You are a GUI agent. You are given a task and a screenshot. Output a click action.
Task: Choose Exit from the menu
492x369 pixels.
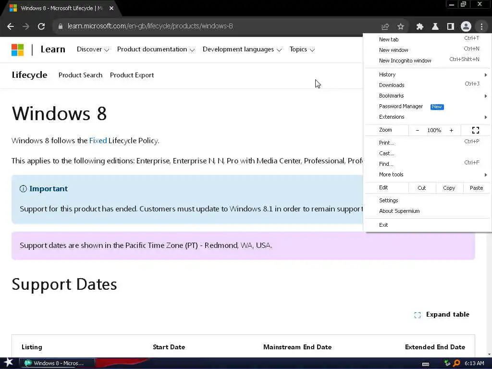427,225
